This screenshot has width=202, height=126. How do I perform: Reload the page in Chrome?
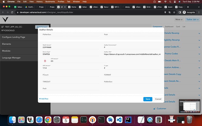[x=12, y=12]
